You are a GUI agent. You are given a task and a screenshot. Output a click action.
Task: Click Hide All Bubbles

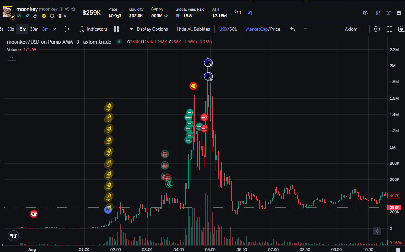tap(193, 29)
